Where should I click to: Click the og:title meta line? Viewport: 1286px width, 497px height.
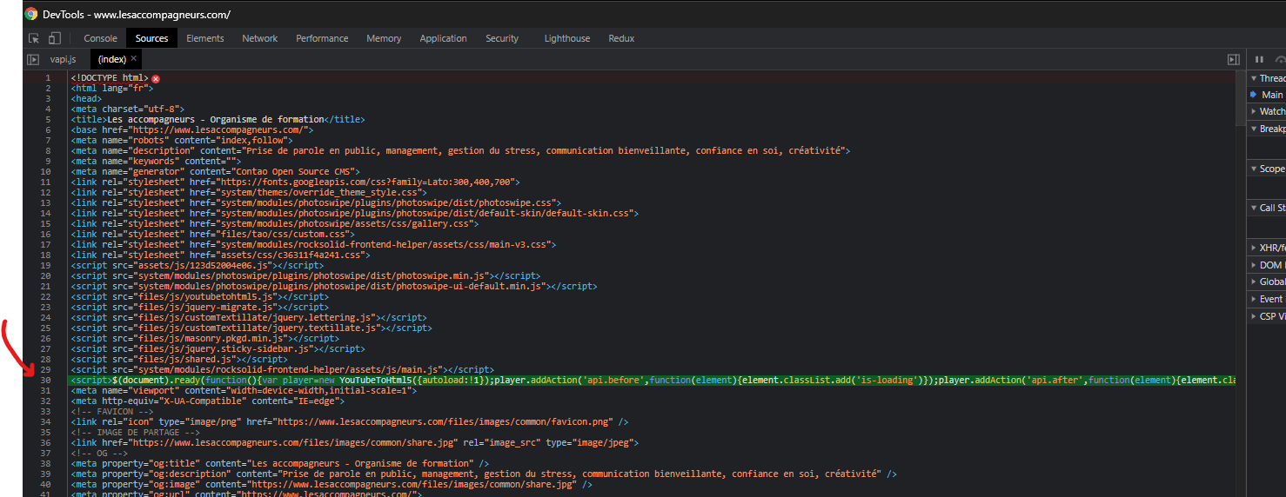click(x=279, y=464)
